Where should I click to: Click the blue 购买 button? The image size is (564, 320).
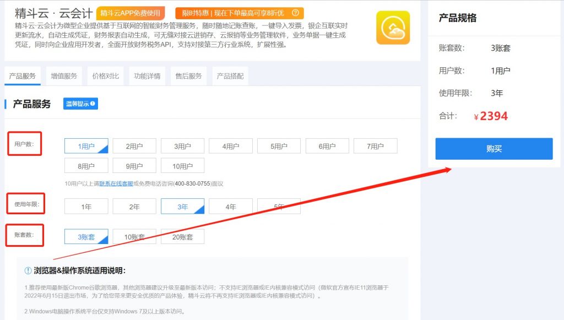click(x=494, y=149)
